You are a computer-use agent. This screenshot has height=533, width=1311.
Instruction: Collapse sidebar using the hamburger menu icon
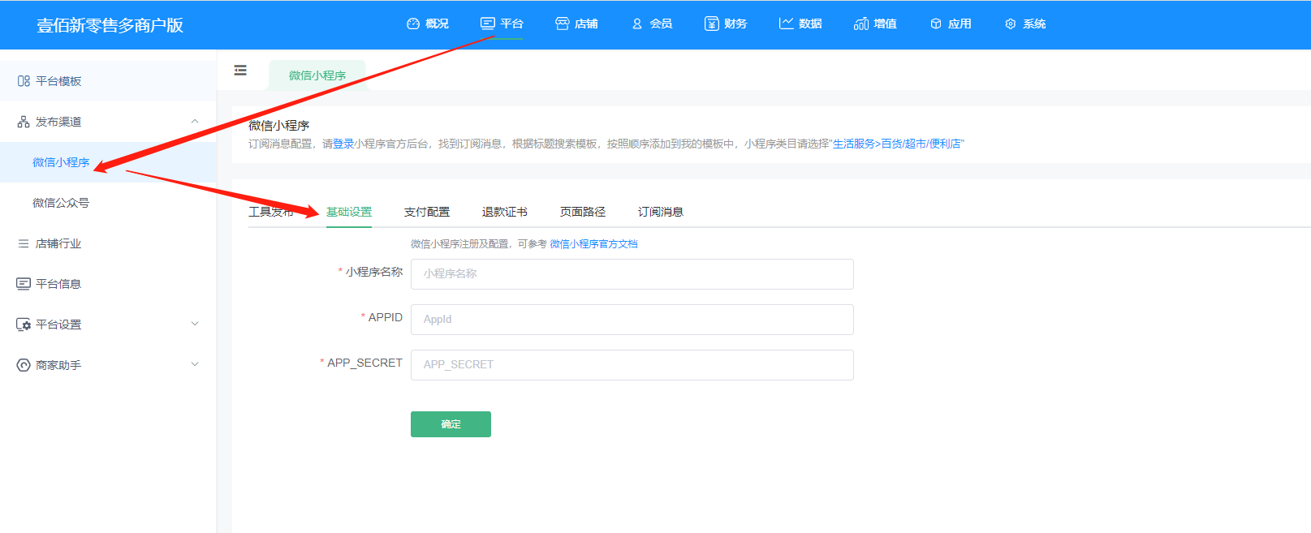pyautogui.click(x=240, y=71)
